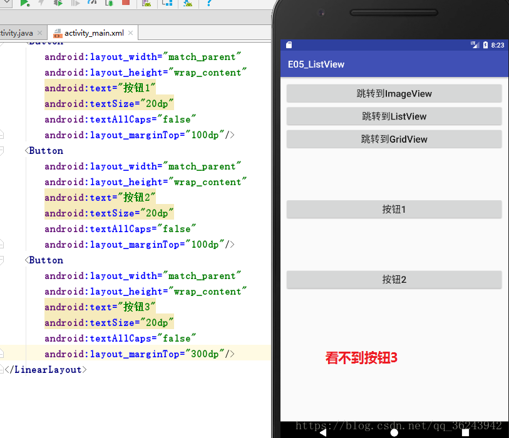Open the Android Profiler gauge icon

(x=92, y=3)
